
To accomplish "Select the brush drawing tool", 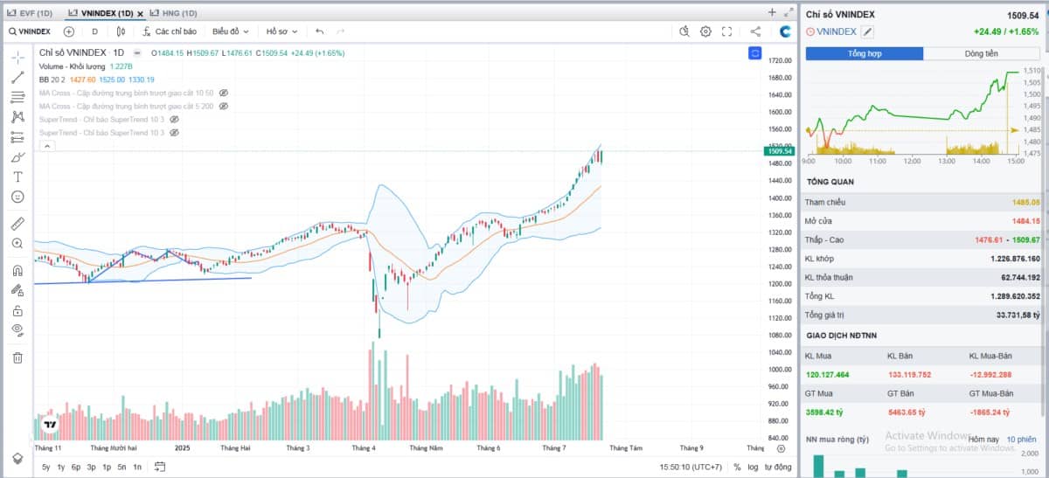I will click(17, 157).
